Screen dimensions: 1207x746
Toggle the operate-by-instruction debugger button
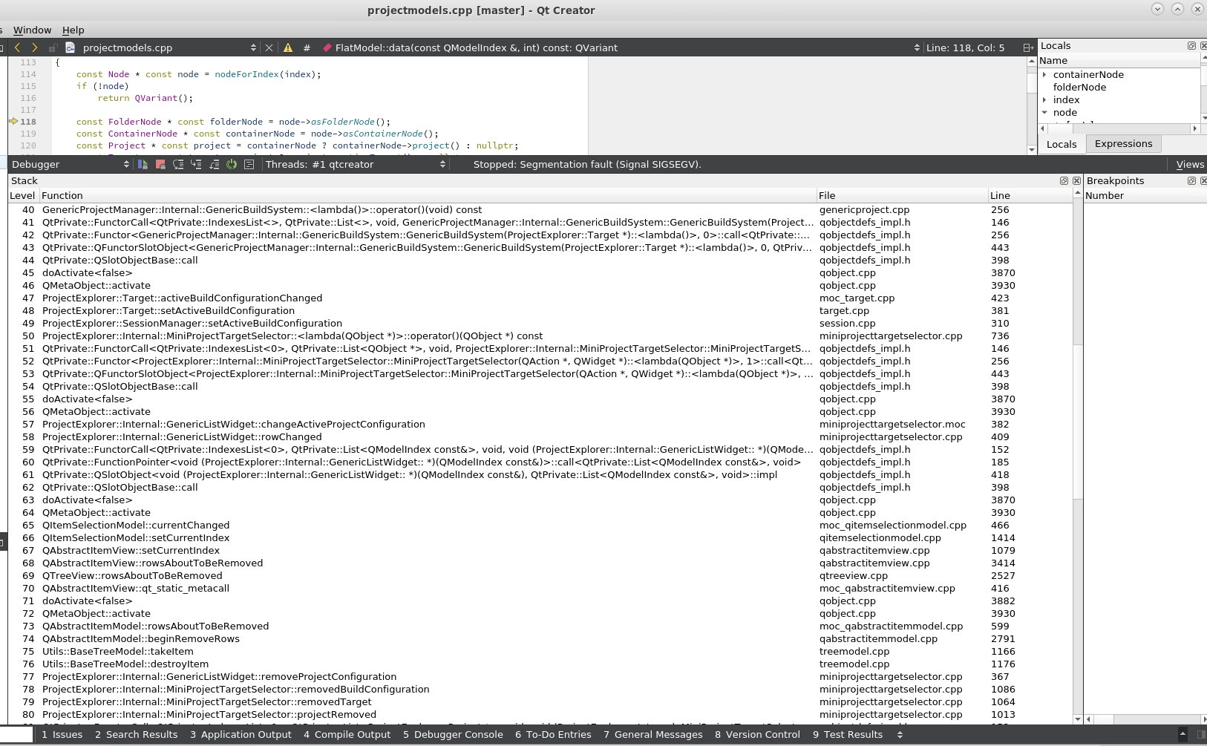tap(249, 164)
